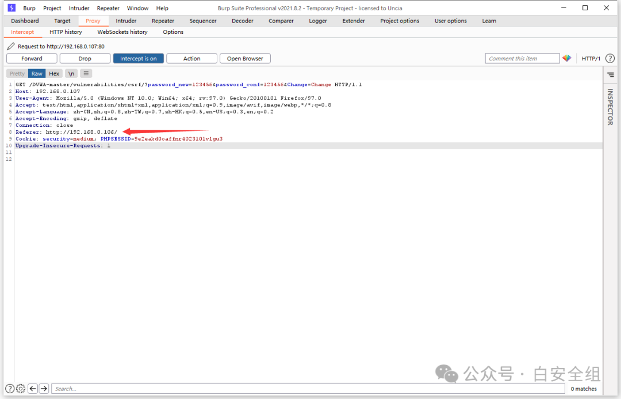Open the Learn tab
621x399 pixels.
tap(489, 21)
